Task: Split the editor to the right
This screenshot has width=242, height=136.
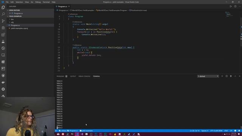Action: click(235, 6)
